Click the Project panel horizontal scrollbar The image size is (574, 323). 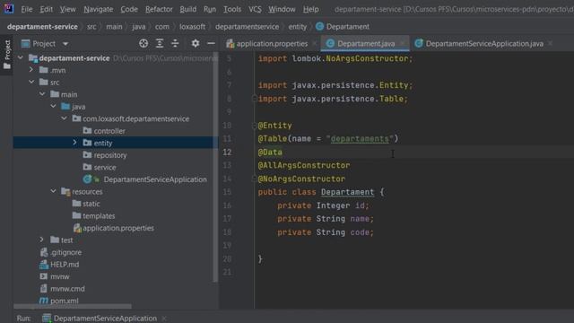coord(73,306)
